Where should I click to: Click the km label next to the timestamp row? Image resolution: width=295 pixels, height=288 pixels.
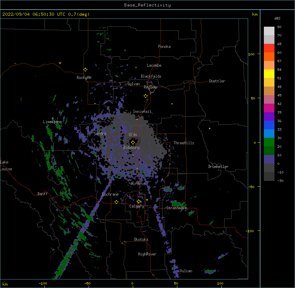255,14
